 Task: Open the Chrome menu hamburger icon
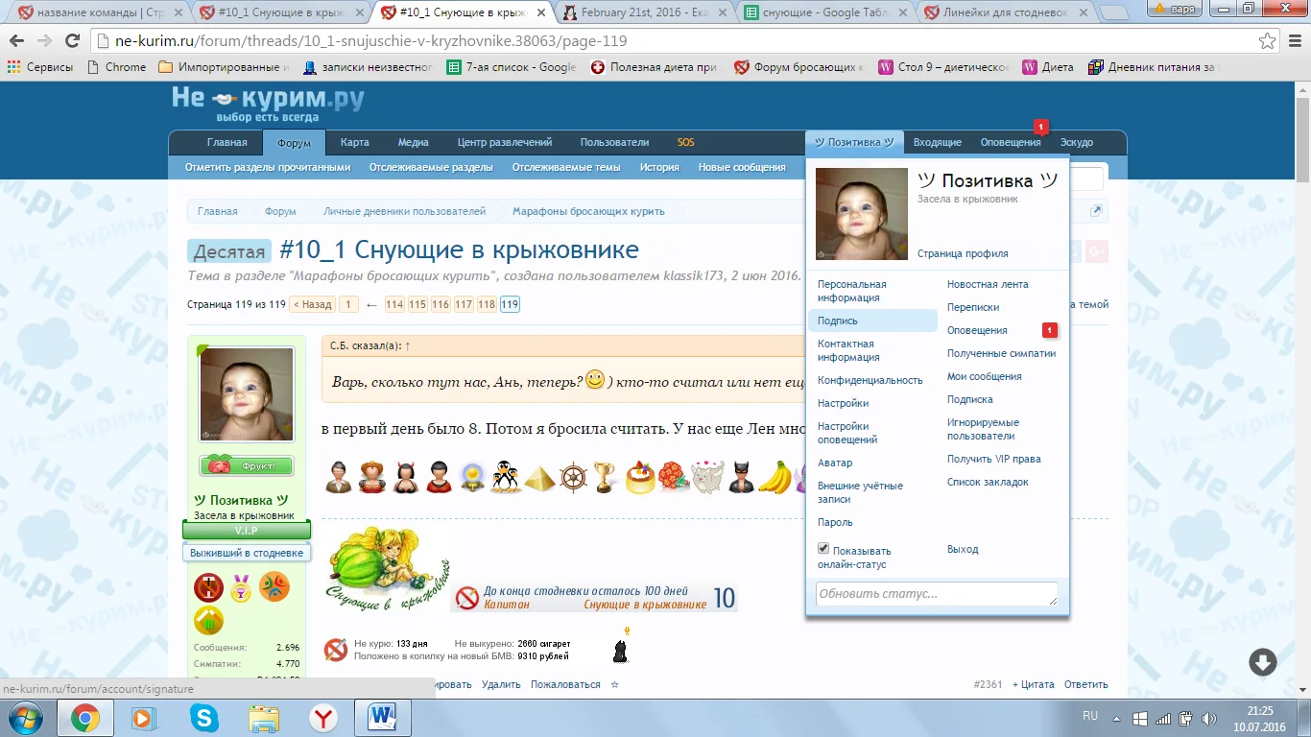(1295, 42)
